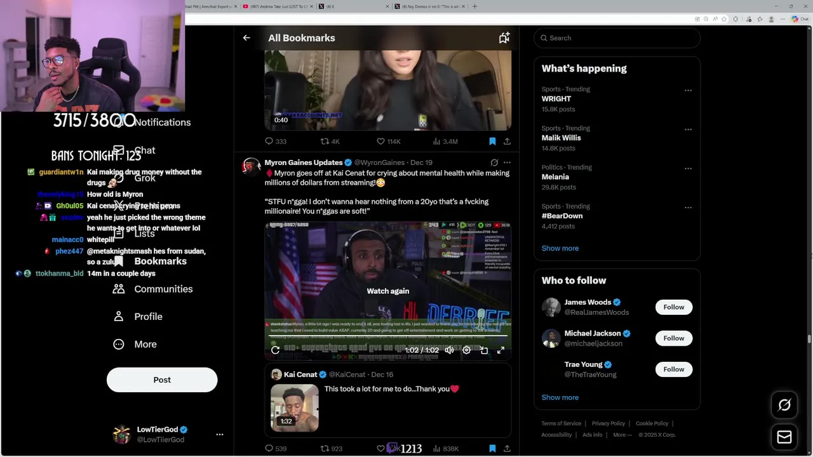Show more in Who to follow

(x=560, y=397)
